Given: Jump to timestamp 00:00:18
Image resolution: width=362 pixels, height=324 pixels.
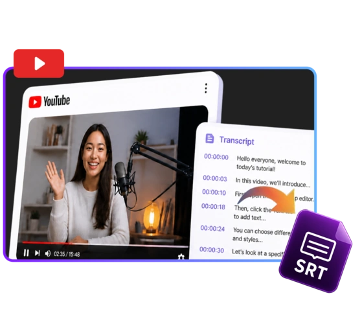Looking at the screenshot, I should 213,206.
